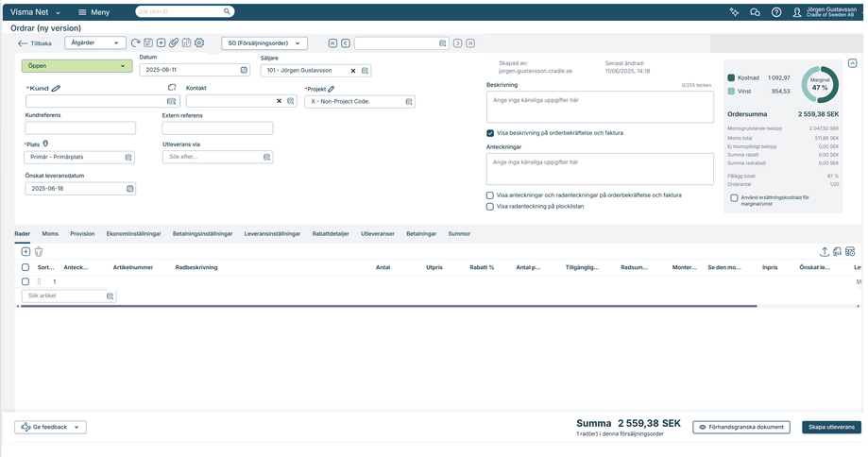Open the Ekonomiinställningar tab
Image resolution: width=868 pixels, height=457 pixels.
[133, 234]
